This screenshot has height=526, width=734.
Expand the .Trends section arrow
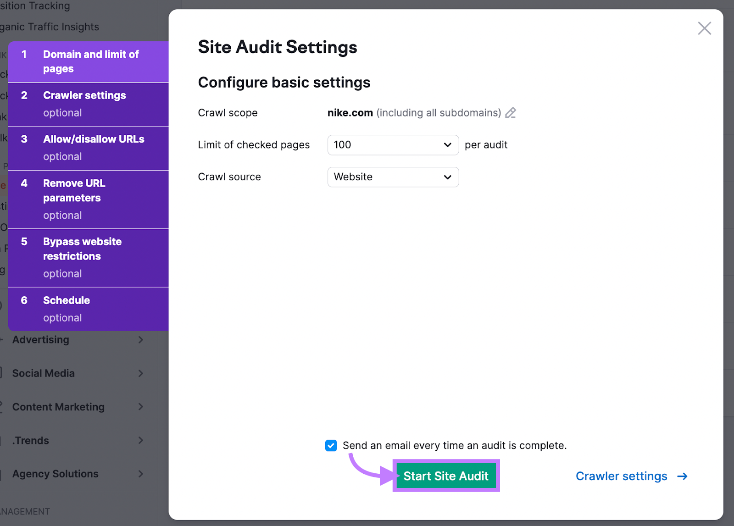point(141,440)
